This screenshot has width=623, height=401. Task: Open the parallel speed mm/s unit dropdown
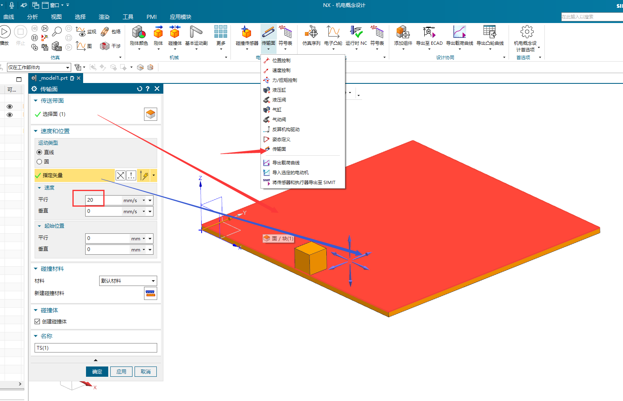pos(144,200)
